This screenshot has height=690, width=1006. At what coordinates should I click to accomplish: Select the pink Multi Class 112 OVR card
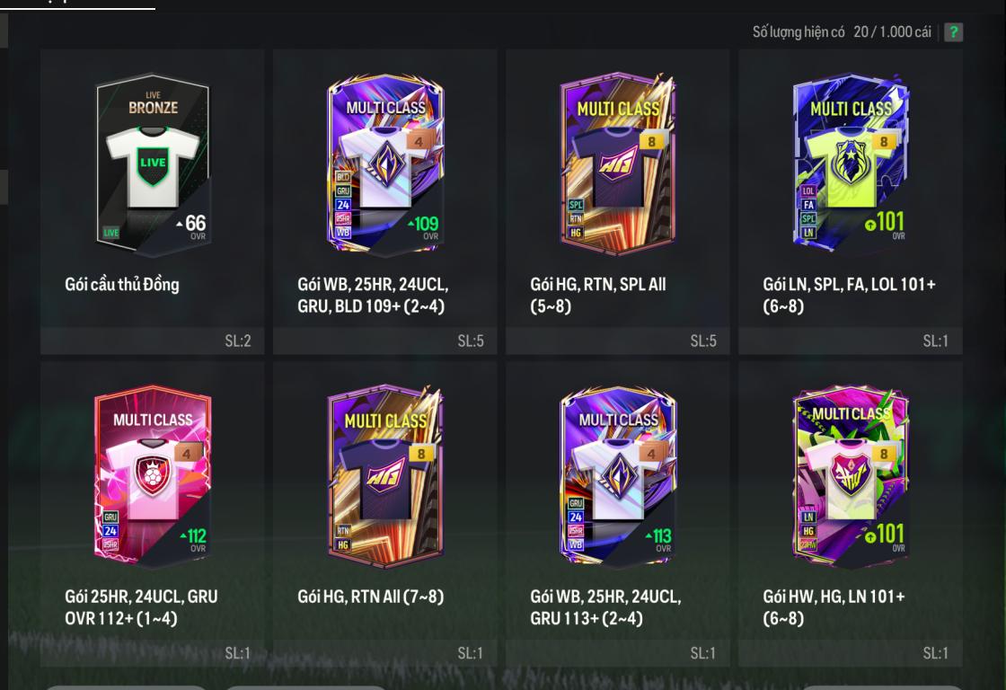[153, 475]
